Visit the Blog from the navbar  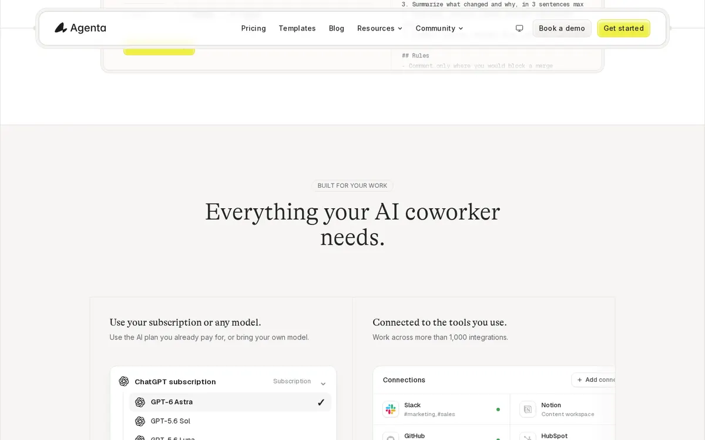coord(337,28)
